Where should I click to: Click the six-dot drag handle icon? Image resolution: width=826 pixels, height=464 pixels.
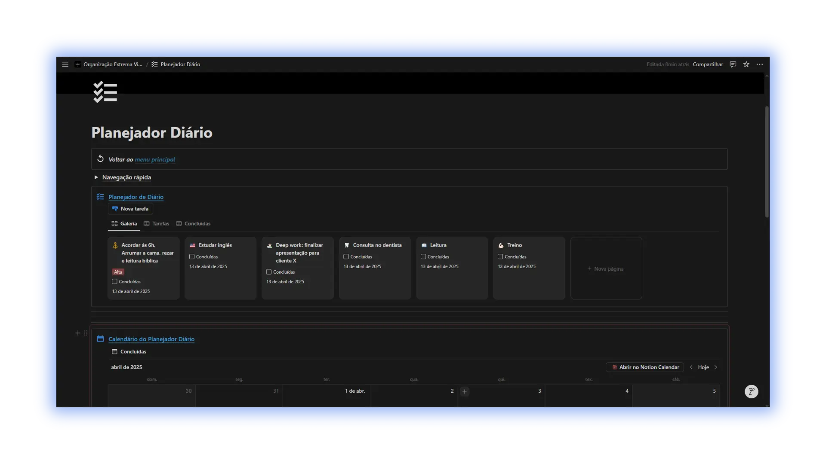click(x=86, y=333)
